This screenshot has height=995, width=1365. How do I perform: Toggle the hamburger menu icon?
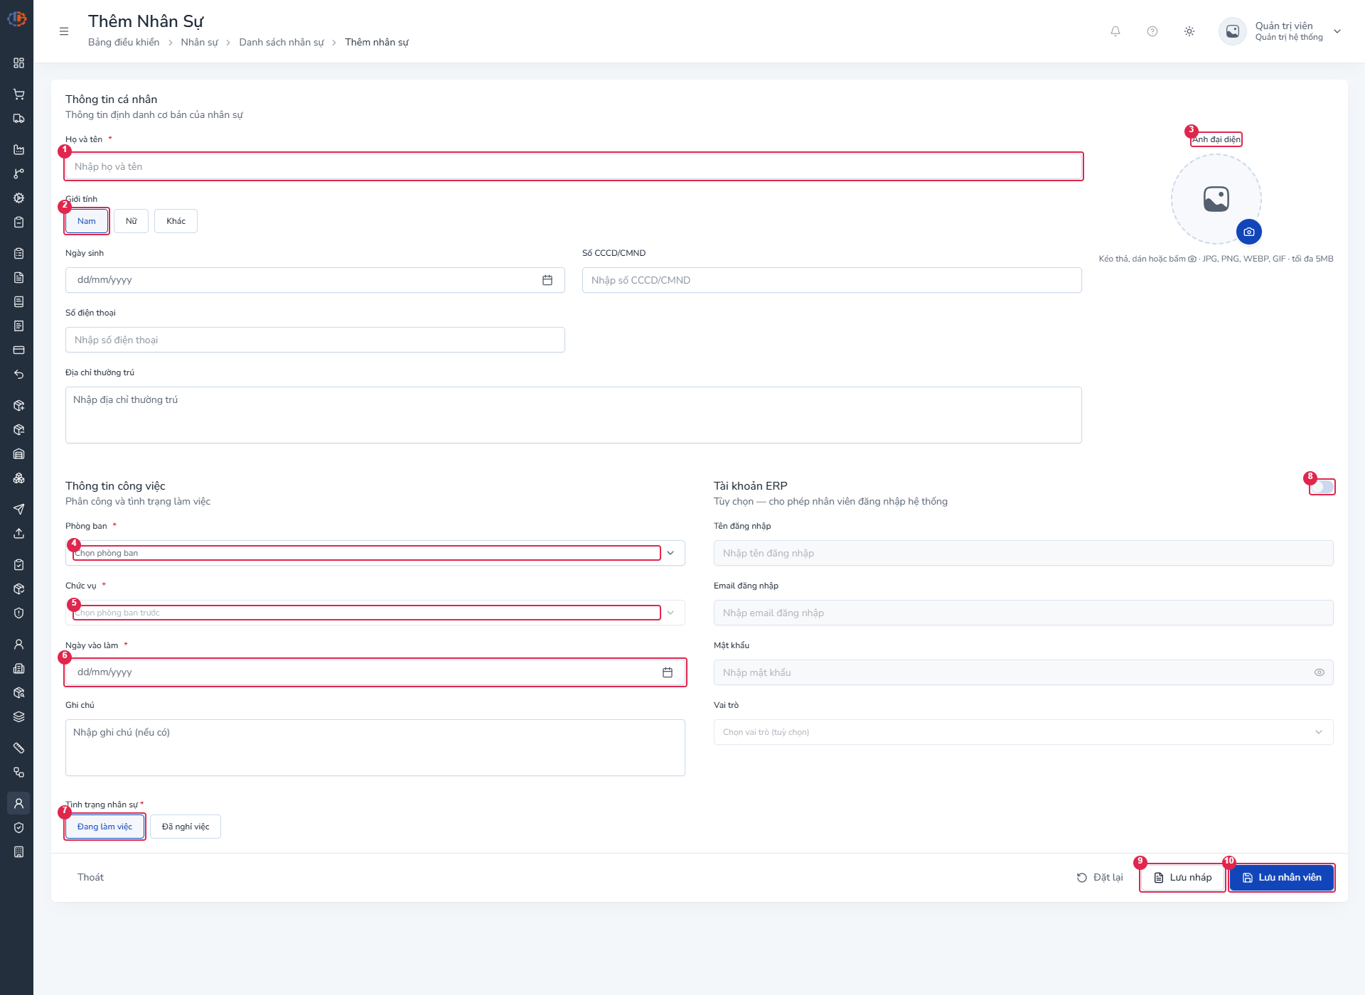tap(64, 31)
